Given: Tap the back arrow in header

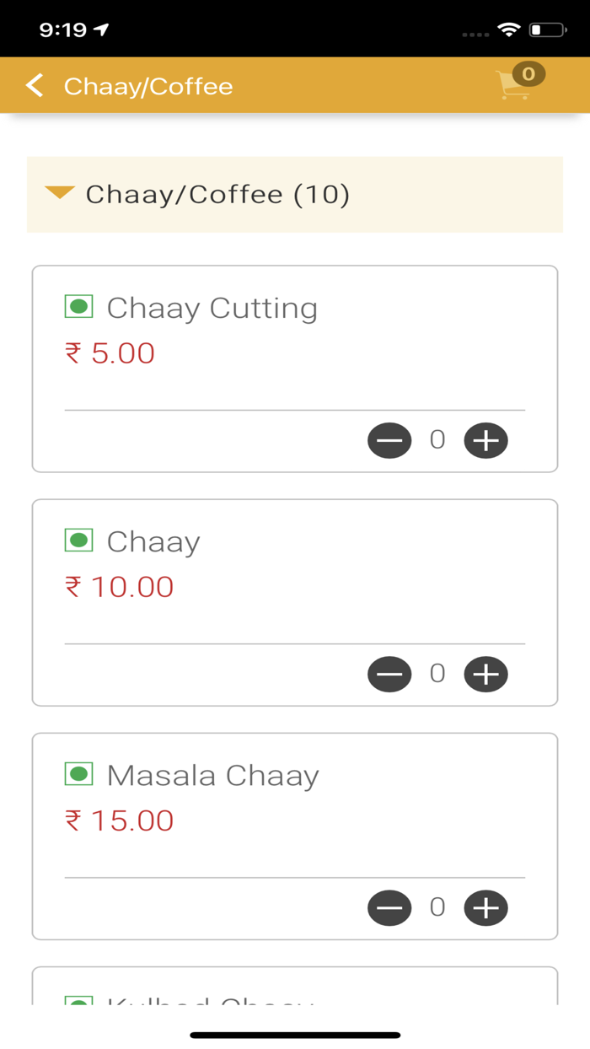Looking at the screenshot, I should pyautogui.click(x=35, y=85).
